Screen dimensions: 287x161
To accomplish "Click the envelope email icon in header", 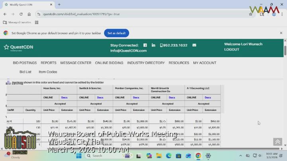I will coord(194,45).
